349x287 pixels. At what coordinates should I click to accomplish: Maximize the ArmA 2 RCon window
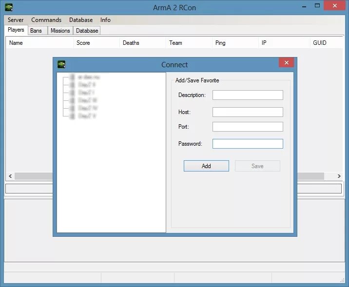click(x=317, y=6)
